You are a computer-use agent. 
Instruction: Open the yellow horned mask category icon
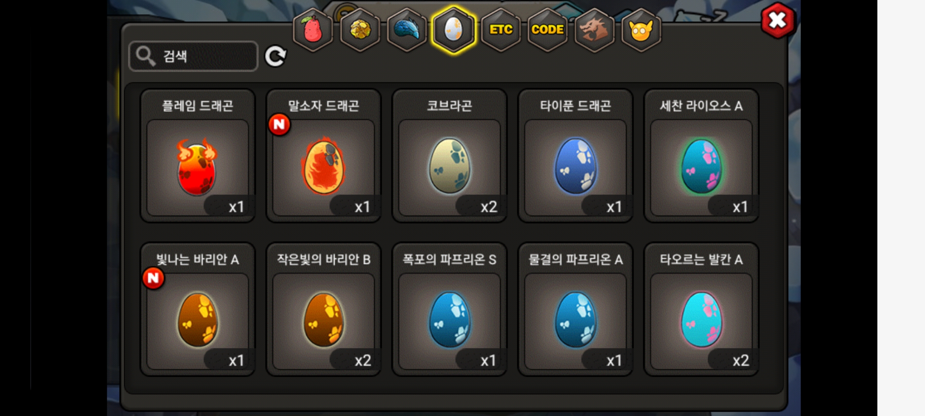coord(641,30)
